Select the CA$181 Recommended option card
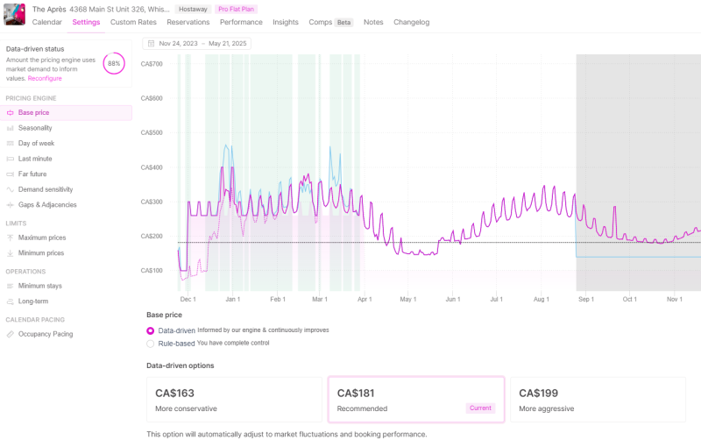This screenshot has height=447, width=701. 416,400
